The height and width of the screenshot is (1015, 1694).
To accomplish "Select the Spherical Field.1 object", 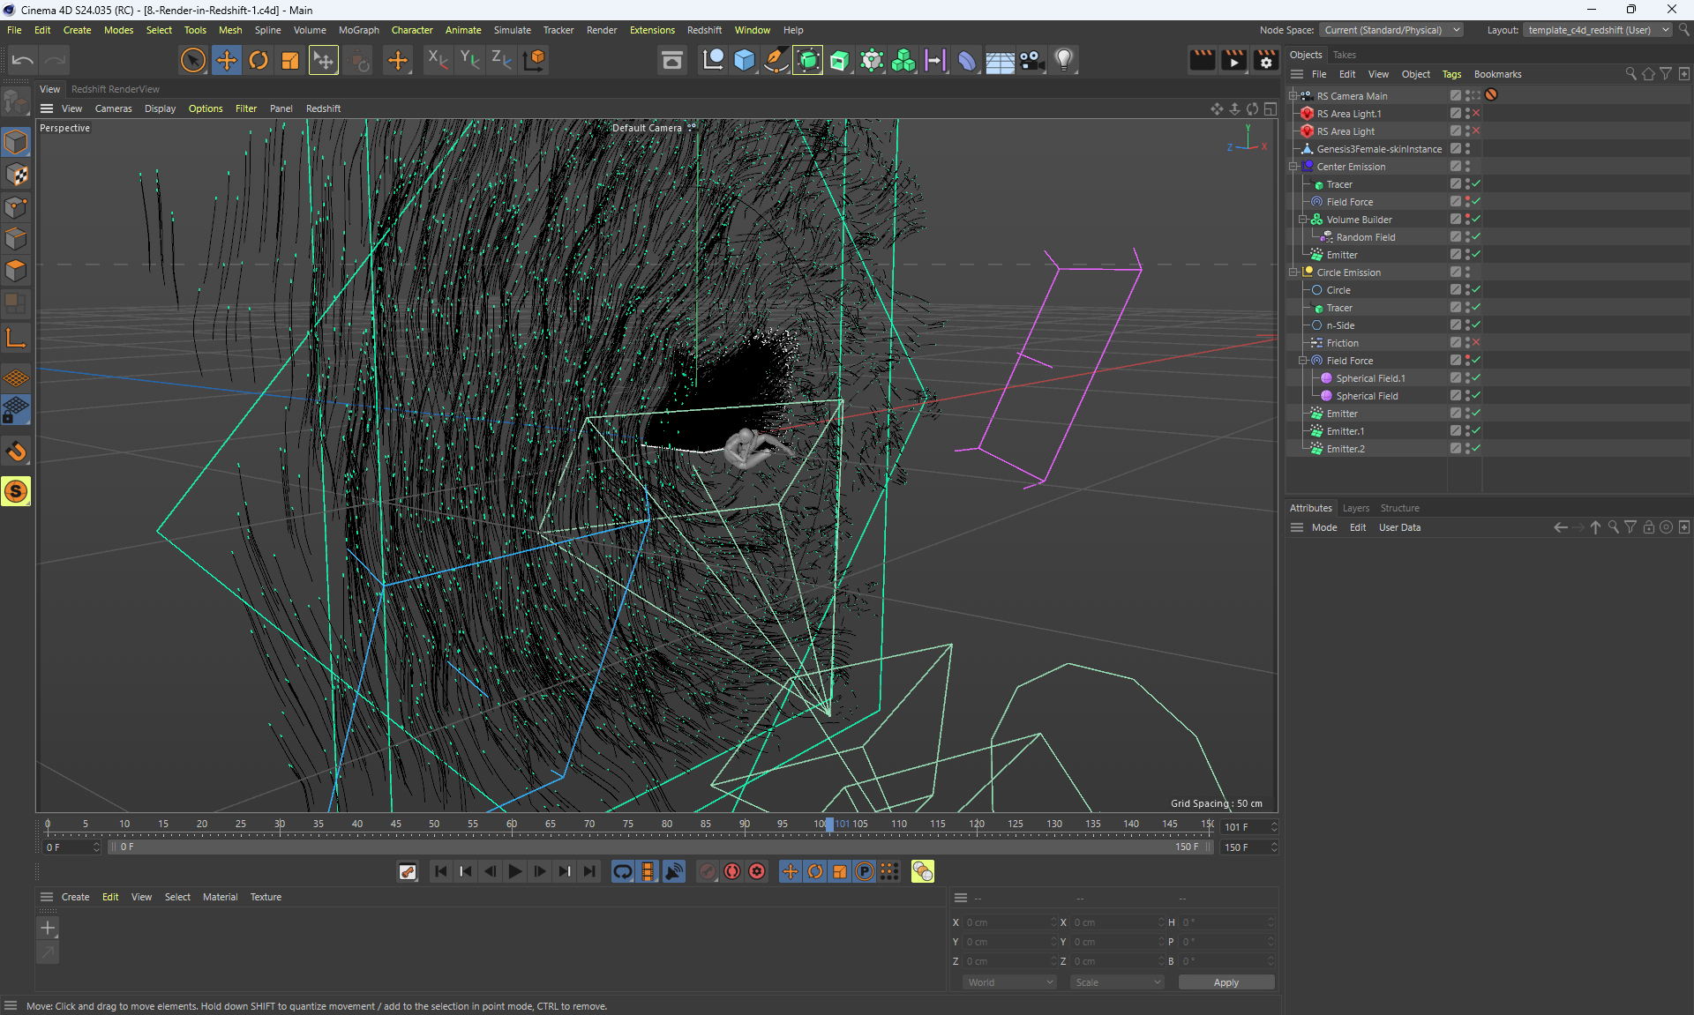I will pyautogui.click(x=1369, y=378).
